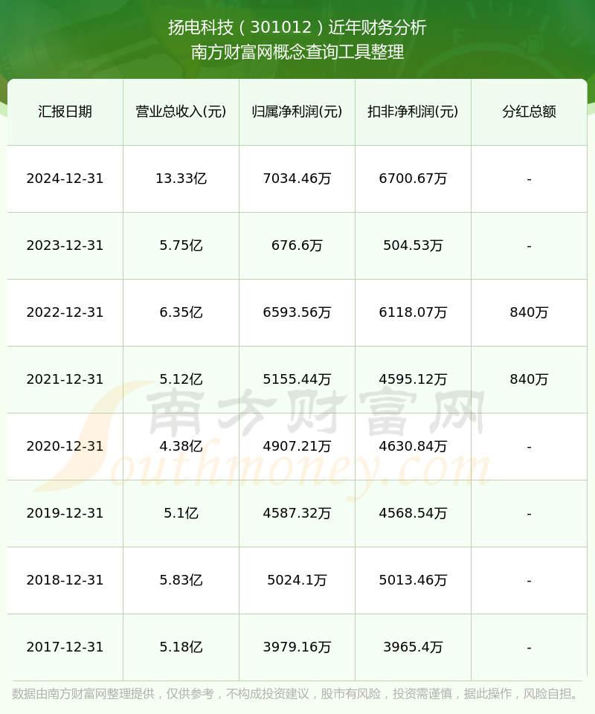Select the 6700.67万 cell
This screenshot has height=714, width=595.
click(413, 178)
